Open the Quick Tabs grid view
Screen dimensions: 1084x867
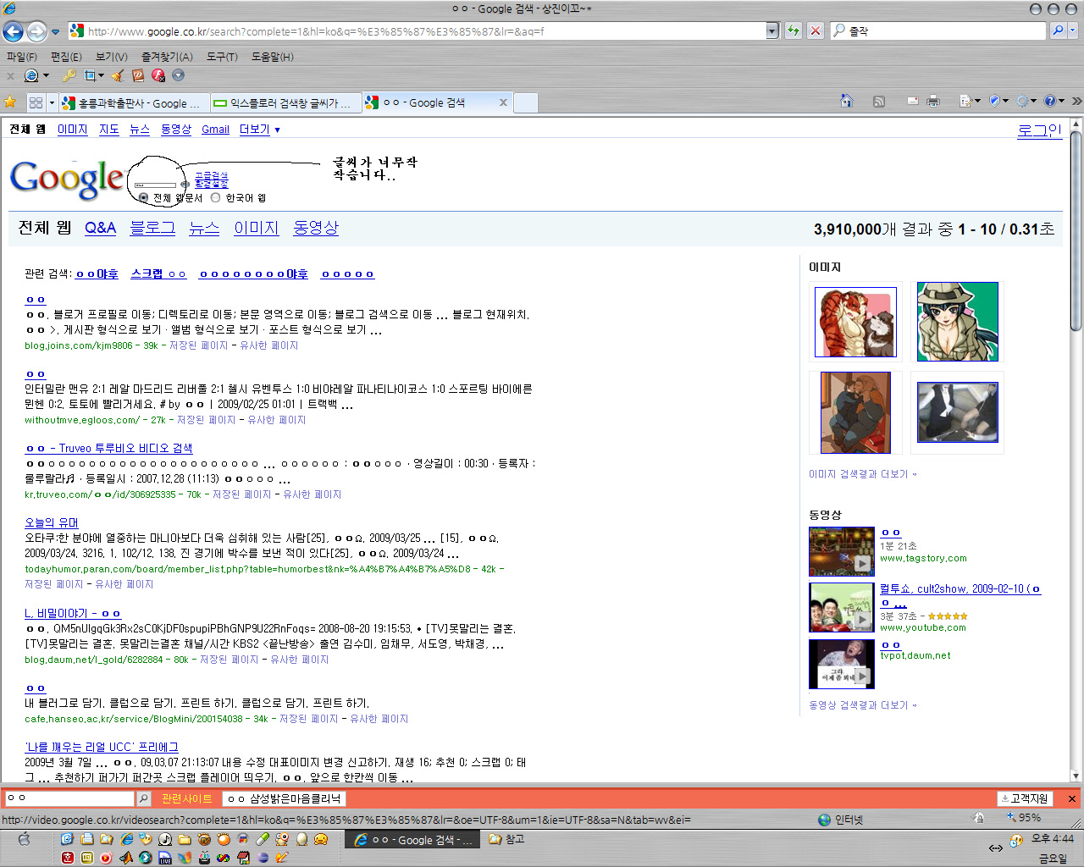click(36, 102)
